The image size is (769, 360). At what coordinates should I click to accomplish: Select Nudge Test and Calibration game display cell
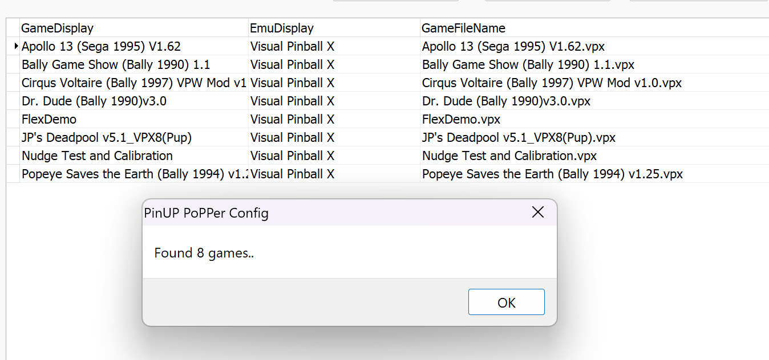[x=97, y=156]
